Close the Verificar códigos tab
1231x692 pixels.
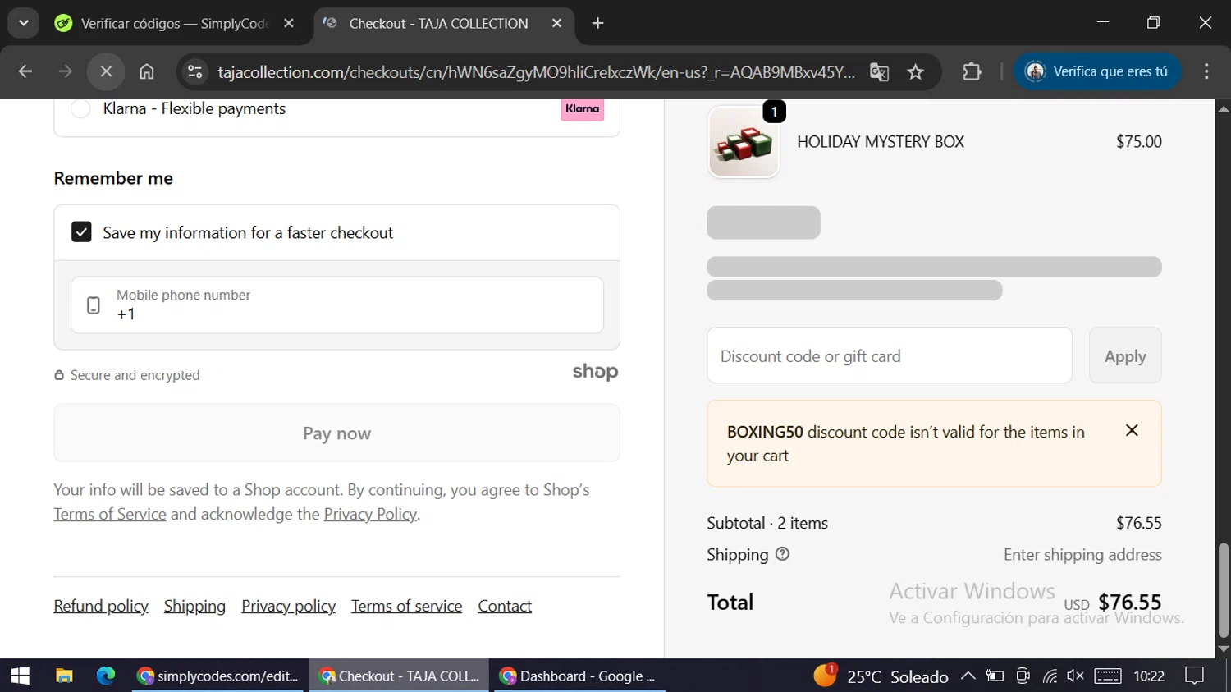[289, 23]
